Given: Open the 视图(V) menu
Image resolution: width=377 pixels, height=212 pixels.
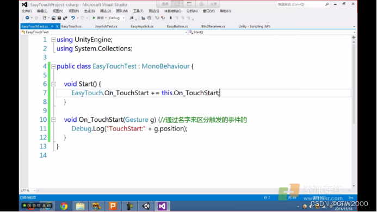Looking at the screenshot, I should coord(58,11).
